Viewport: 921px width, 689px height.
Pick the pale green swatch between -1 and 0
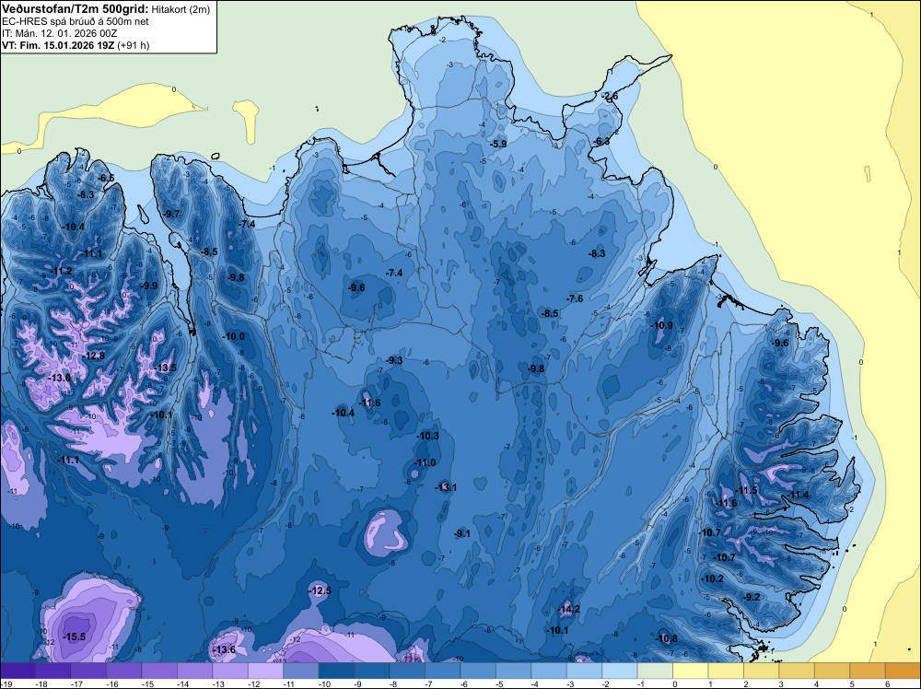click(x=656, y=671)
